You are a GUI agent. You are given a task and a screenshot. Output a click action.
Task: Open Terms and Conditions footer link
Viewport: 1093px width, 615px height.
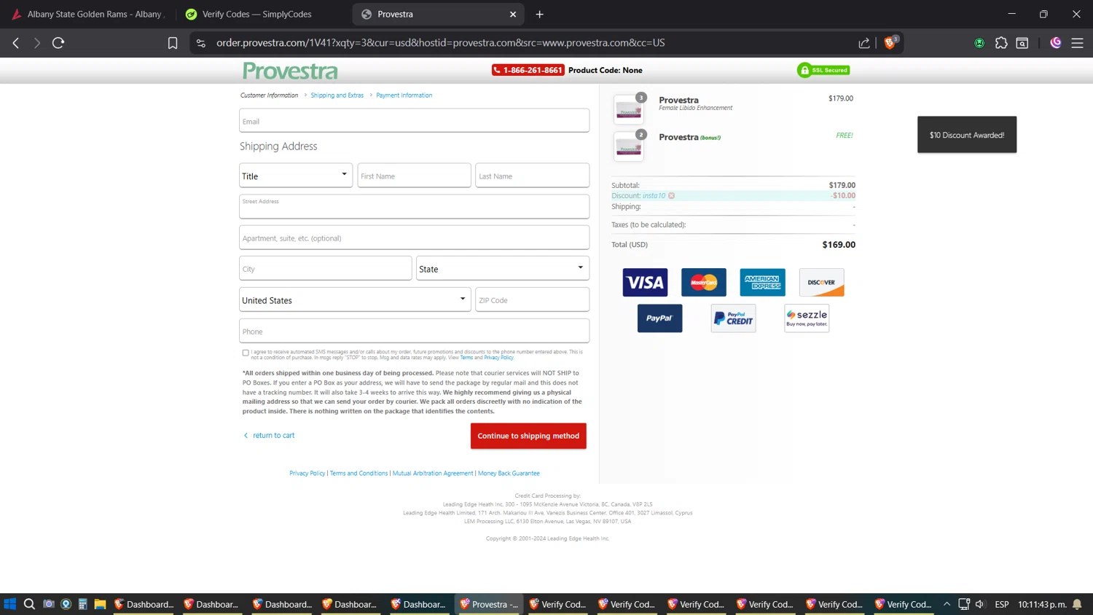[359, 474]
